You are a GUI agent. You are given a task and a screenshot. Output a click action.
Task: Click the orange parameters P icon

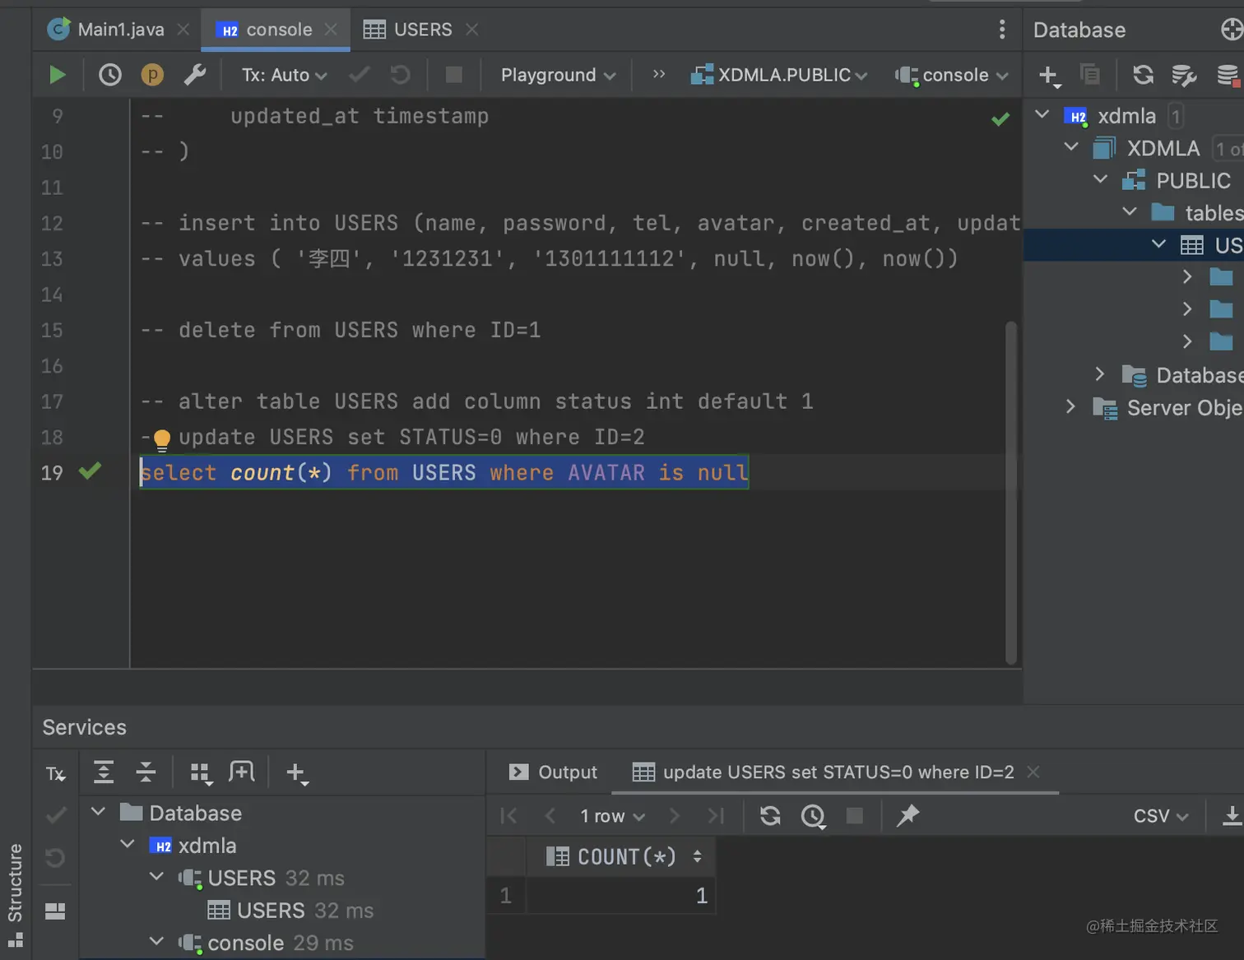pos(152,75)
